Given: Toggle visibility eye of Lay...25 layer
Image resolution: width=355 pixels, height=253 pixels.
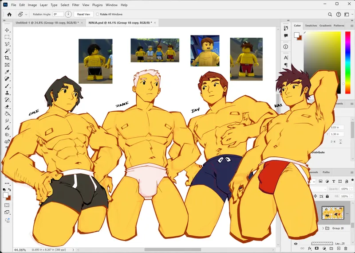Looking at the screenshot, I should point(296,244).
